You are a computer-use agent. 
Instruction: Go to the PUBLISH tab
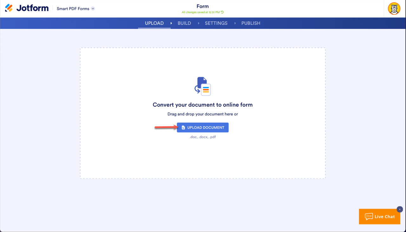pos(251,23)
